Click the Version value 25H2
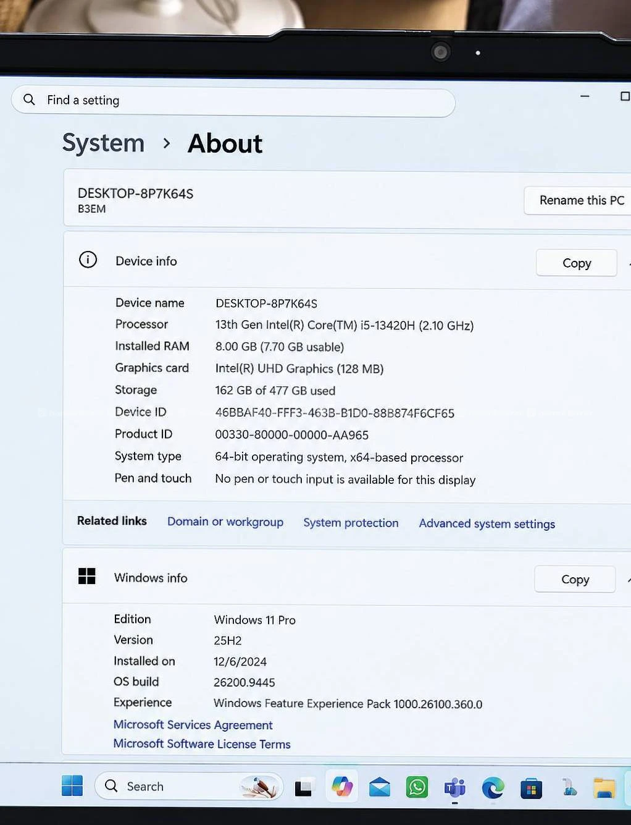 tap(228, 641)
